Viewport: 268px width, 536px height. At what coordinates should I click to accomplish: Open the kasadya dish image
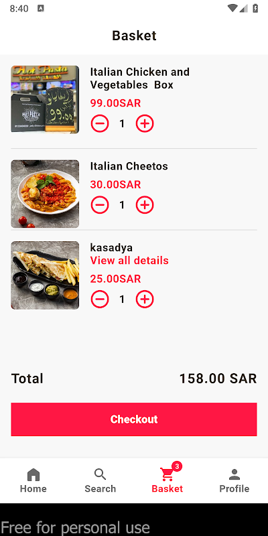point(45,275)
